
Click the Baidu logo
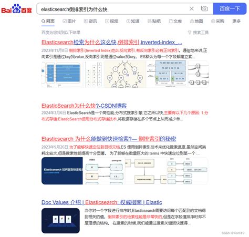click(x=16, y=9)
